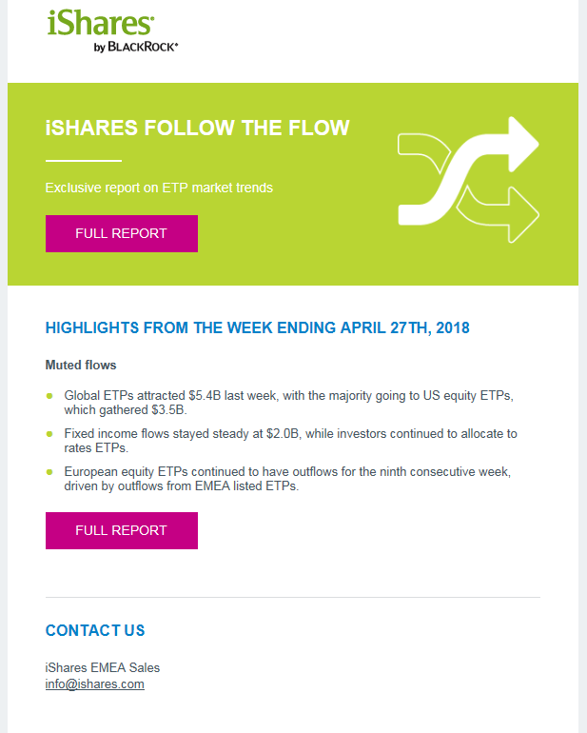Open FULL REPORT button in green banner
The image size is (587, 733).
point(122,233)
